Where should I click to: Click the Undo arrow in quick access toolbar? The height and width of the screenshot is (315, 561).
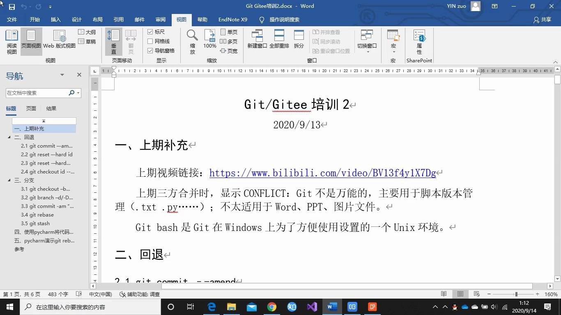click(24, 7)
